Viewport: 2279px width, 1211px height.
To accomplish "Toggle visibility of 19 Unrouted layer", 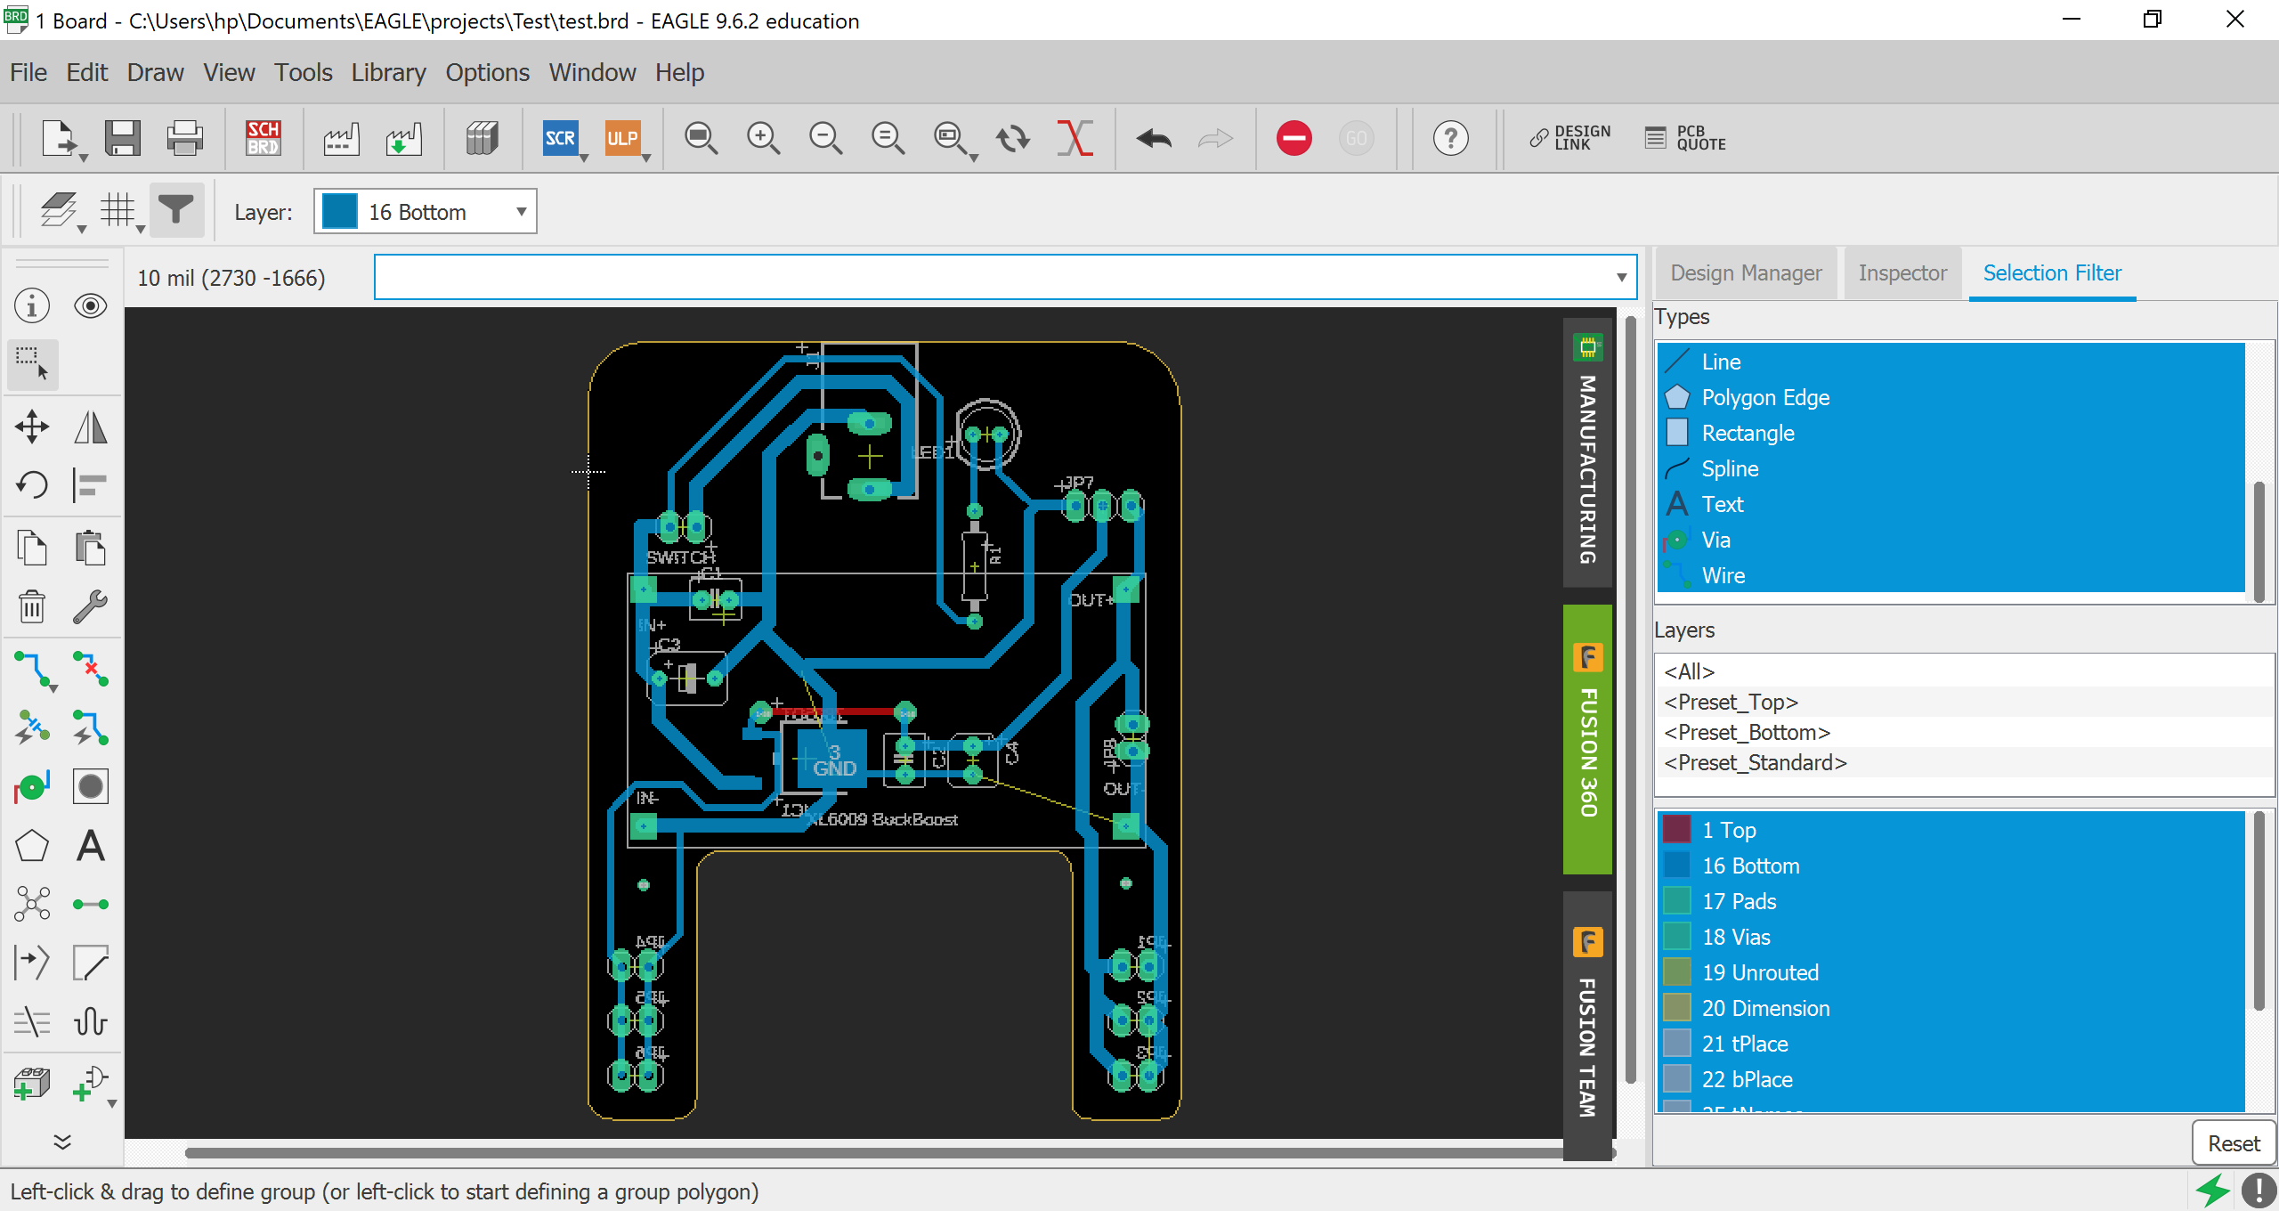I will 1677,971.
